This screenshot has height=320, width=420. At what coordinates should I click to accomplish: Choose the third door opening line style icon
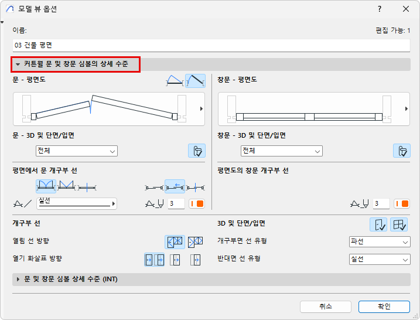click(x=87, y=186)
